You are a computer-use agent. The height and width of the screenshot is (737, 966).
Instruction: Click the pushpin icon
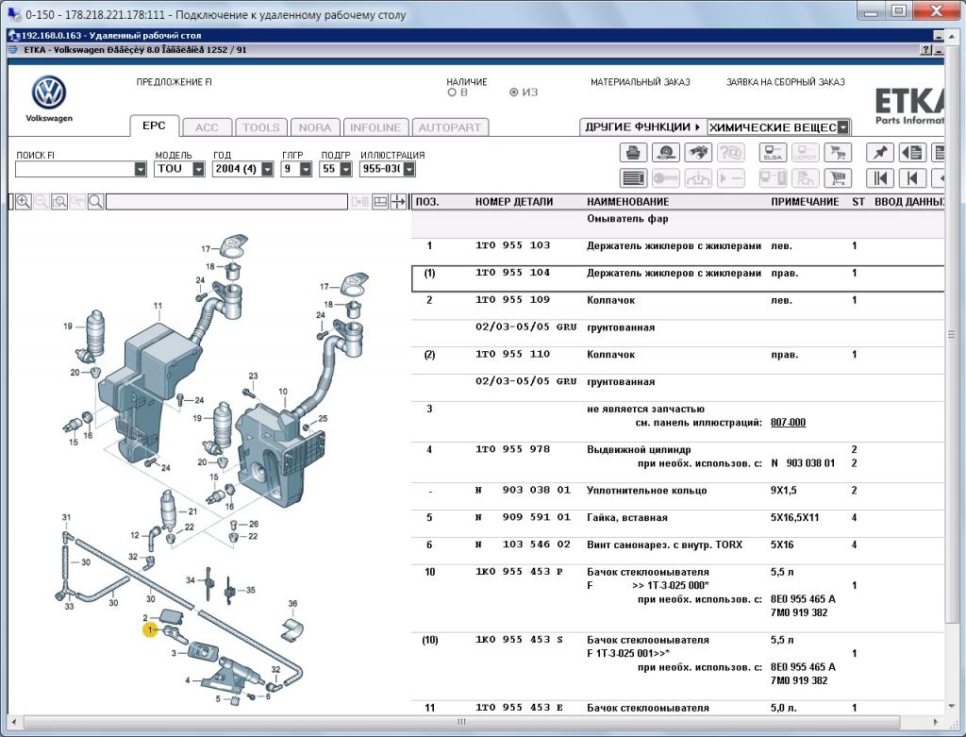point(880,152)
